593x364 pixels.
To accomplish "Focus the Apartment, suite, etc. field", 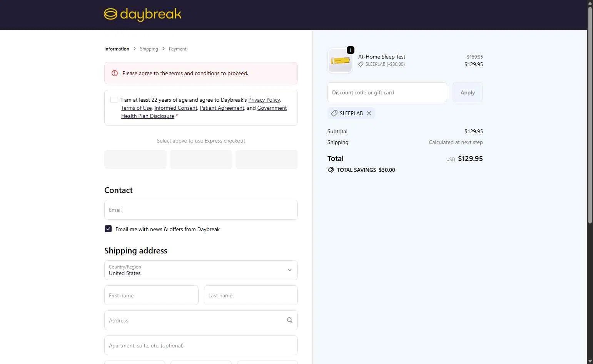I will point(201,345).
